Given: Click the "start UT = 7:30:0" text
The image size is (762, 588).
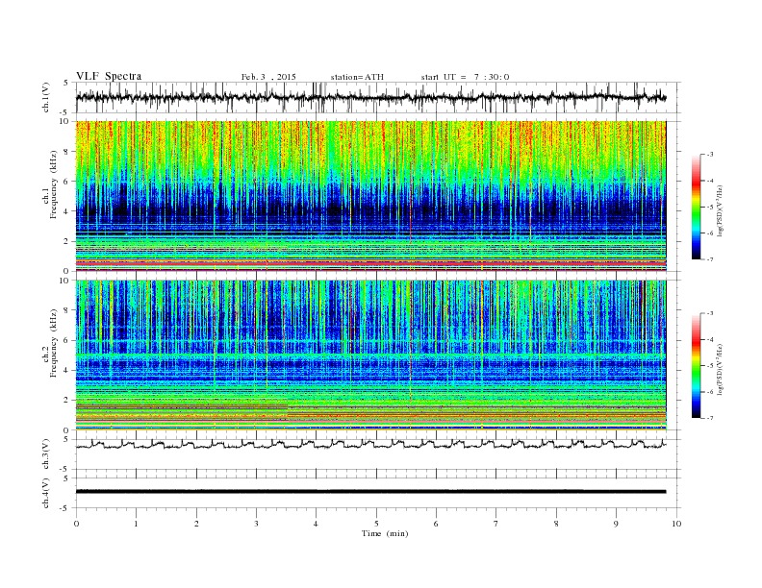Looking at the screenshot, I should pyautogui.click(x=465, y=77).
